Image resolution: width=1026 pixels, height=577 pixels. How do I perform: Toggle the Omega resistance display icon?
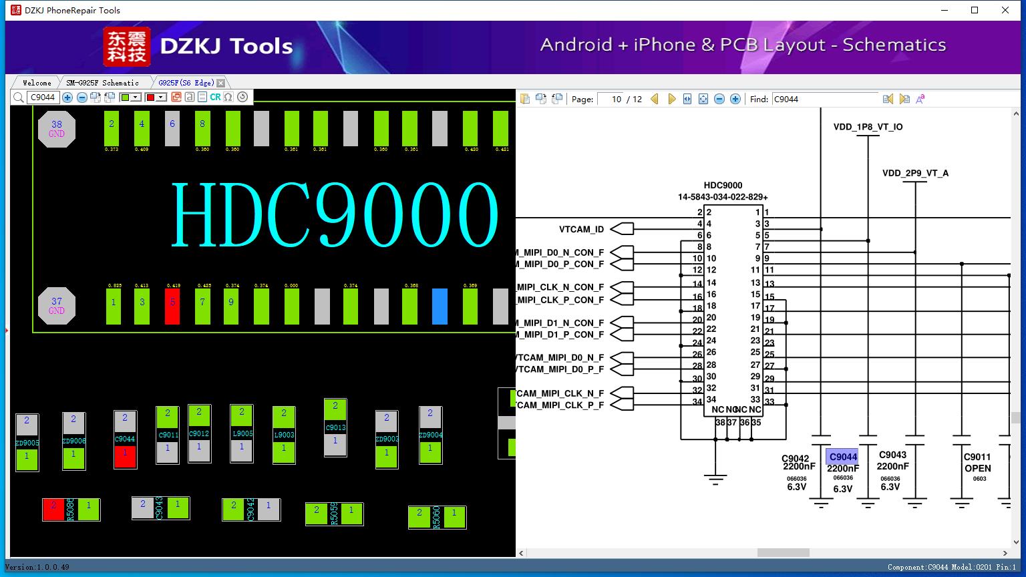pyautogui.click(x=228, y=98)
